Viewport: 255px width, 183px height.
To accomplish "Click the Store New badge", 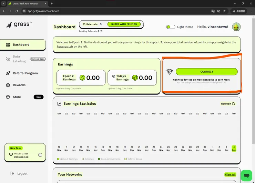I will point(39,97).
